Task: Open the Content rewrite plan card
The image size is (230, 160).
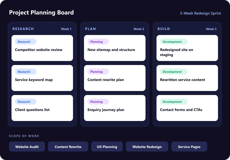Action: (x=115, y=78)
